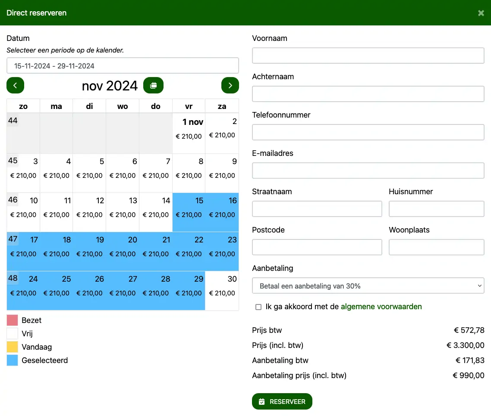Go to next month in calendar
This screenshot has width=491, height=416.
pyautogui.click(x=230, y=85)
